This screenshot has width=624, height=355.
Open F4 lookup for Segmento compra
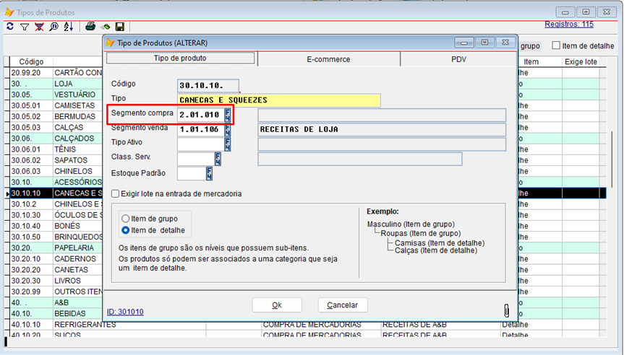228,115
